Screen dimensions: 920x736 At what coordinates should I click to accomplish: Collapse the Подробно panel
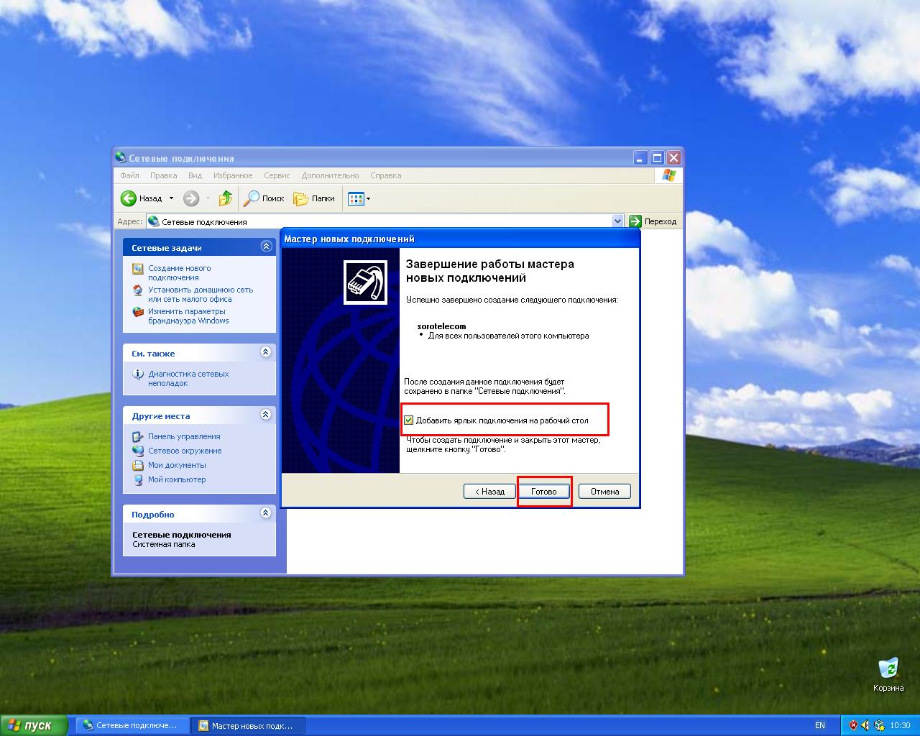(266, 513)
